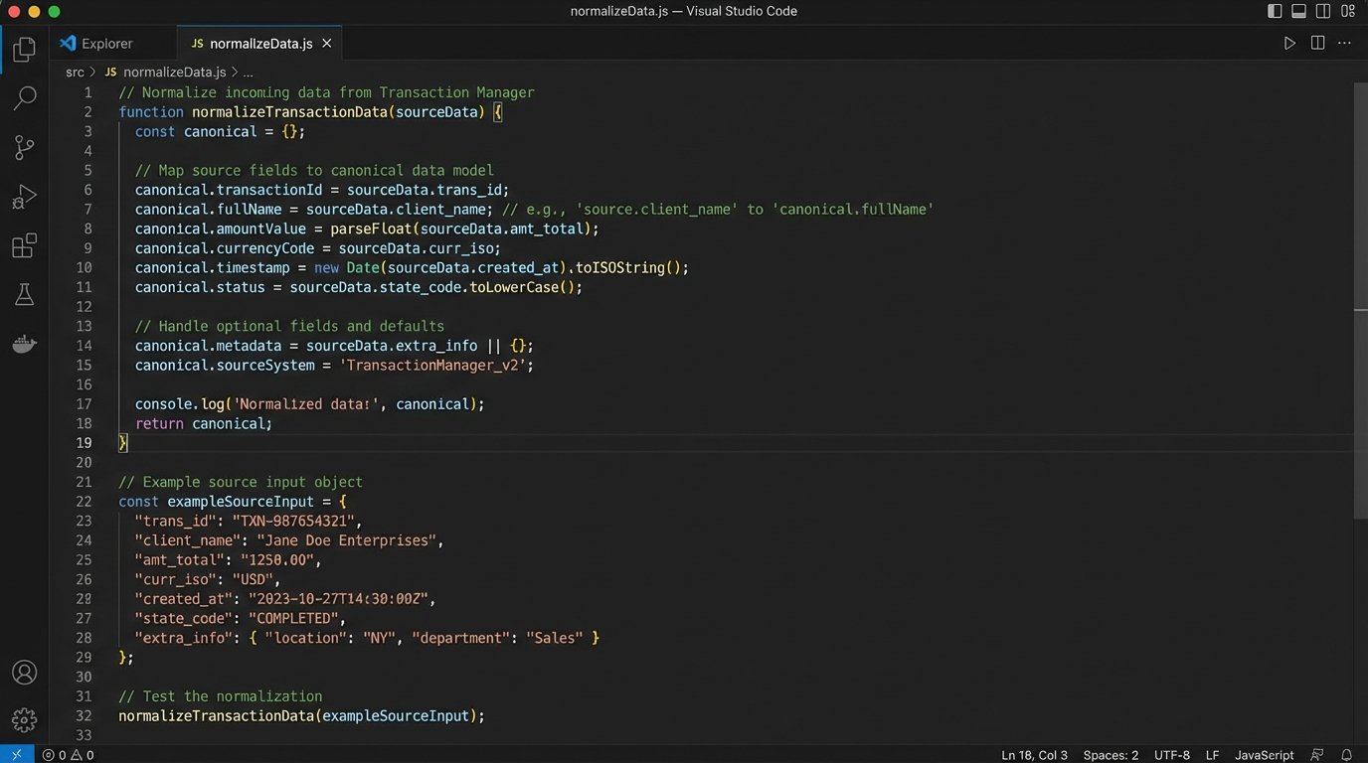
Task: Open the Run and Debug view
Action: 24,196
